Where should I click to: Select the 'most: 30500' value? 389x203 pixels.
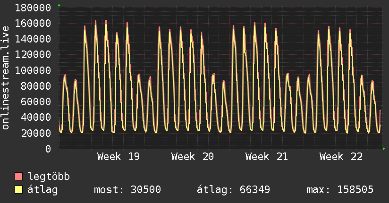click(x=127, y=190)
